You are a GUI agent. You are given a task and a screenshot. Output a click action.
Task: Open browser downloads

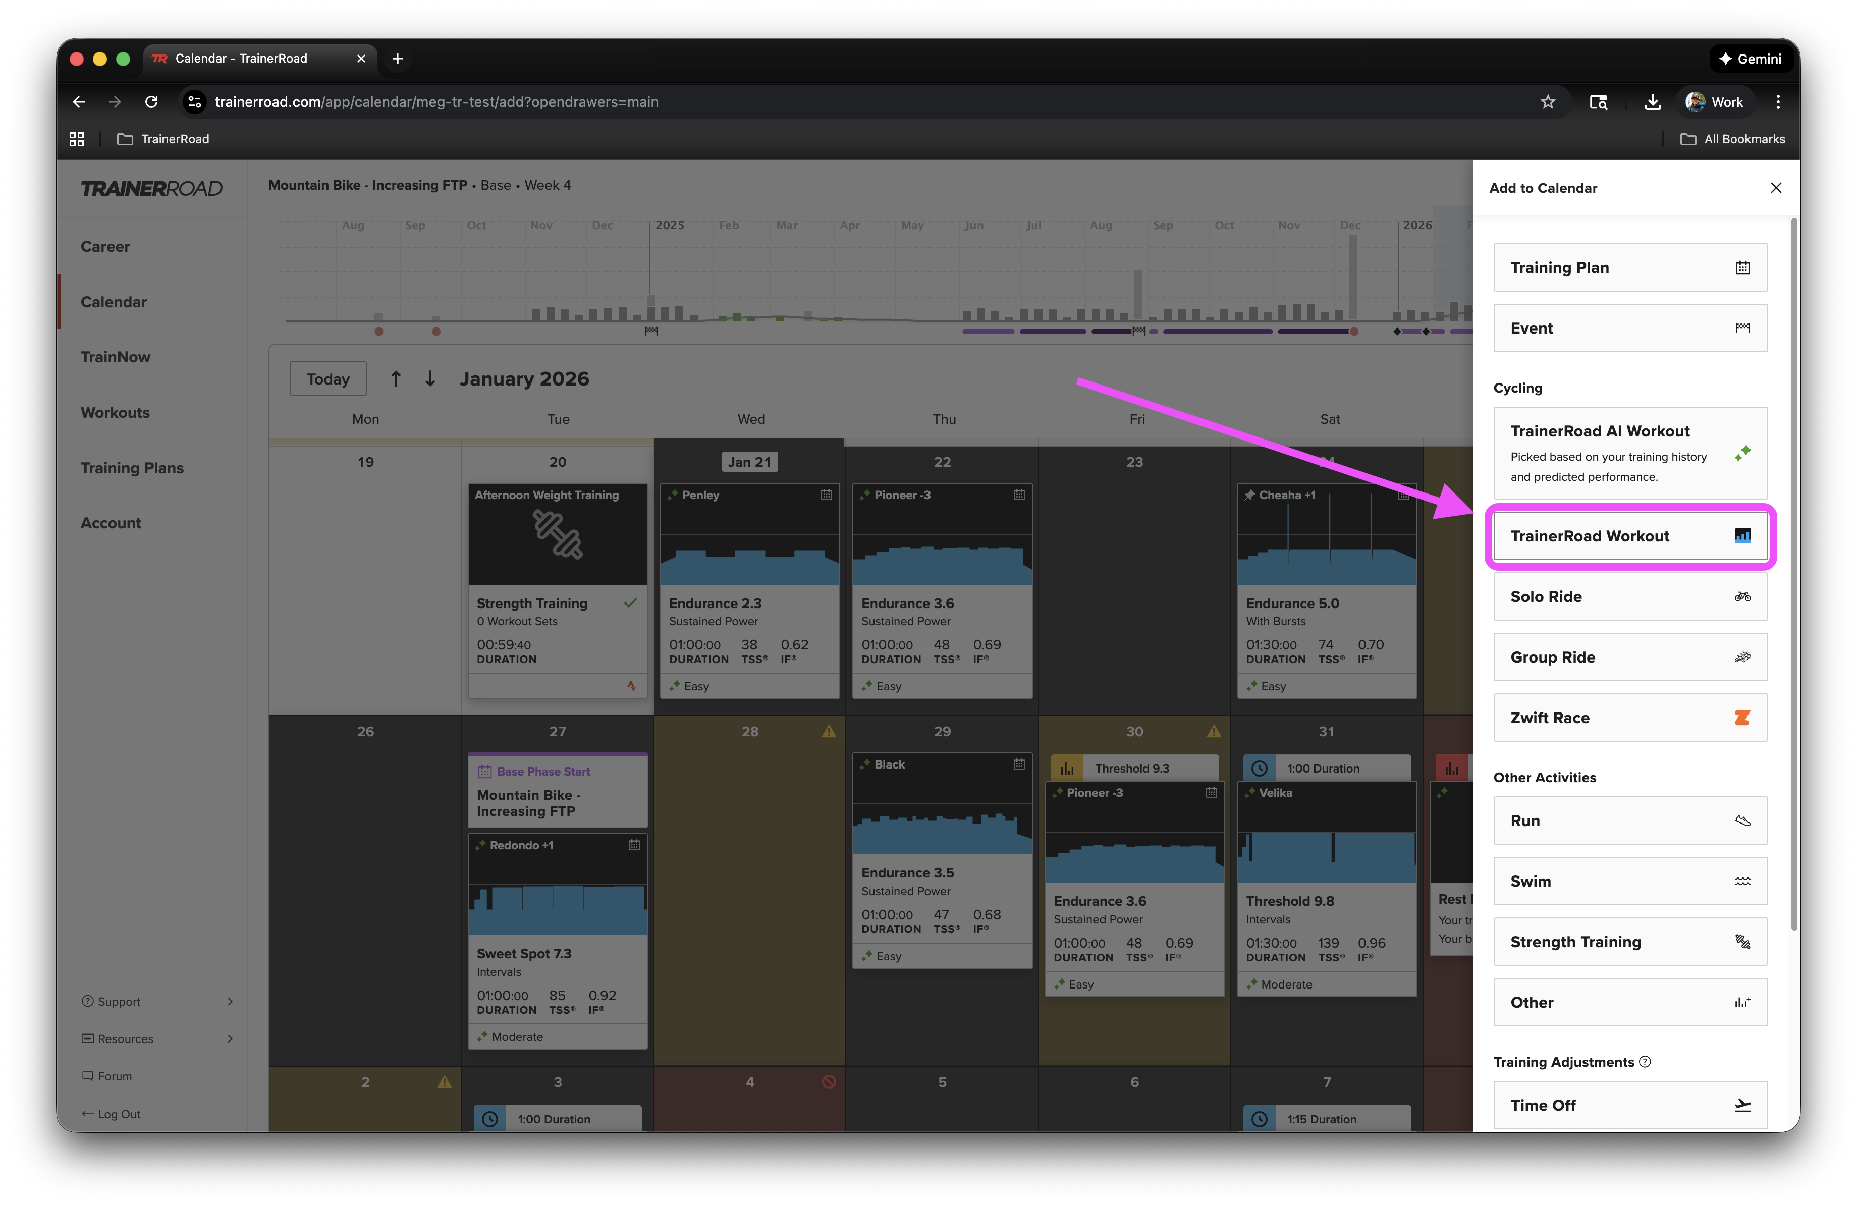[1653, 102]
